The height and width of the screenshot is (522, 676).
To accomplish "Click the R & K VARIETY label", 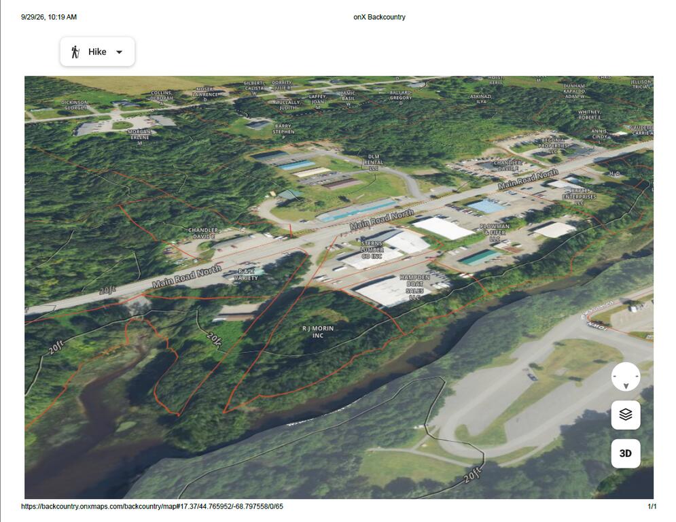I will click(x=246, y=275).
